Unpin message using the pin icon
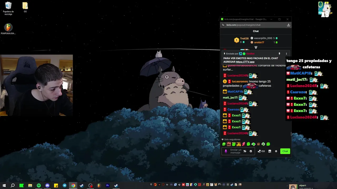The height and width of the screenshot is (189, 337). [279, 54]
